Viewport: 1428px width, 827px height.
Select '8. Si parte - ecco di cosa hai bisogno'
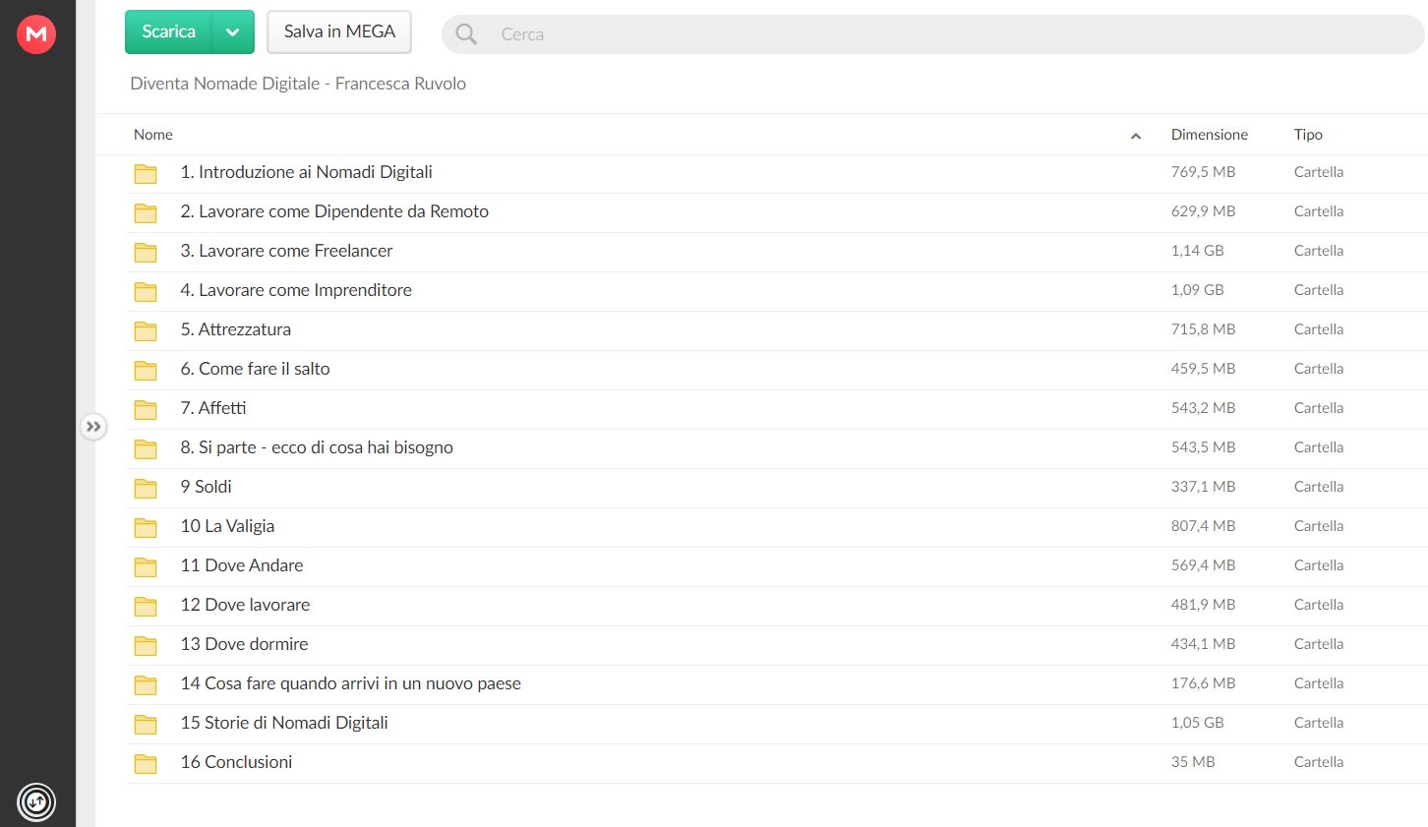coord(317,447)
